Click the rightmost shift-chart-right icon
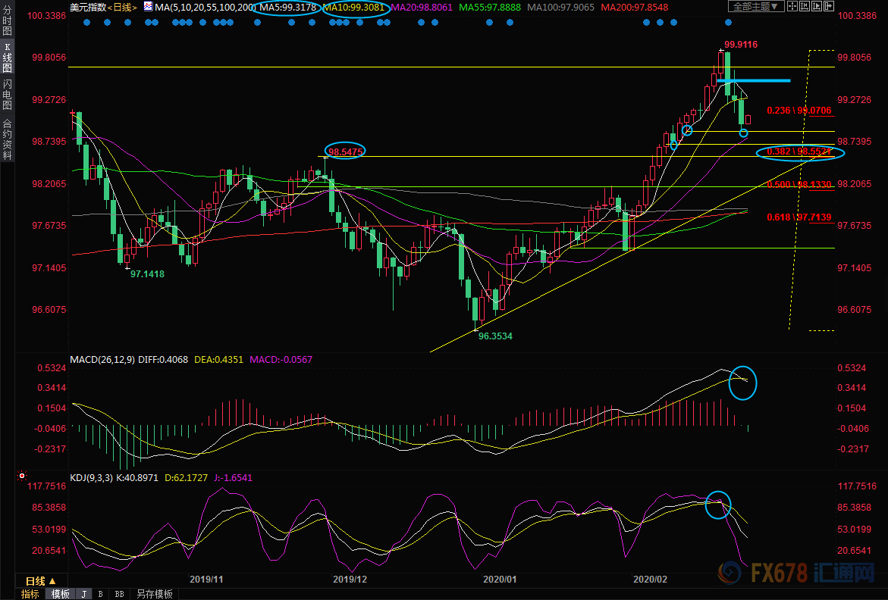This screenshot has height=600, width=888. (x=829, y=6)
